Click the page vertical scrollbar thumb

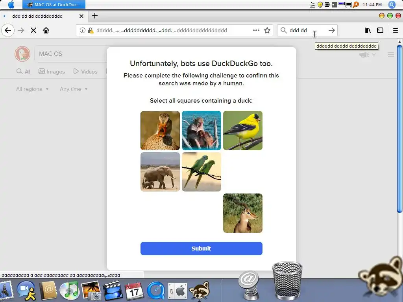[x=399, y=129]
